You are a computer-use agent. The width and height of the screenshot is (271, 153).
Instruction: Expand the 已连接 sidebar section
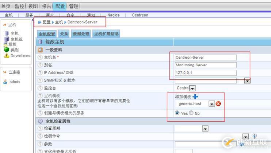(12, 72)
